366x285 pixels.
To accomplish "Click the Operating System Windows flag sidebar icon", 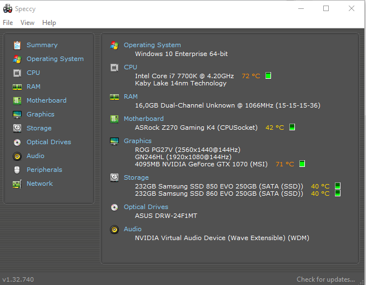I will point(17,59).
